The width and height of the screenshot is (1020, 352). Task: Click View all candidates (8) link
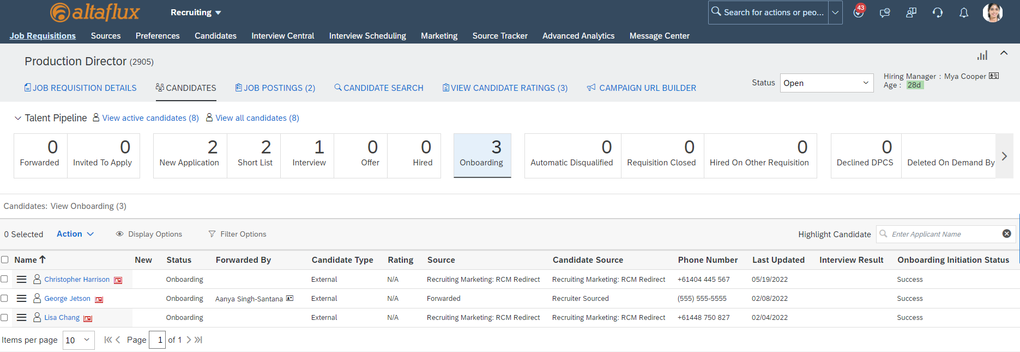point(257,118)
